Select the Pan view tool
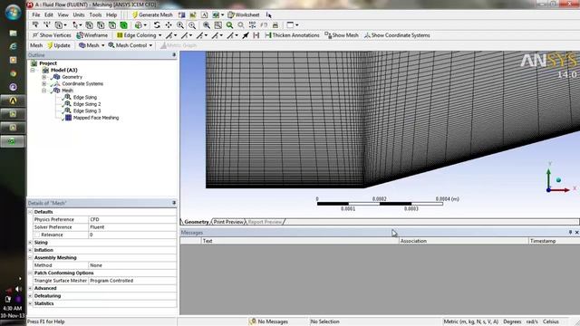The width and height of the screenshot is (580, 326). [x=169, y=25]
